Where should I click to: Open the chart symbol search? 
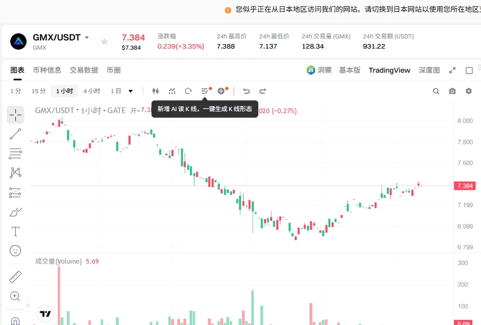click(x=436, y=91)
